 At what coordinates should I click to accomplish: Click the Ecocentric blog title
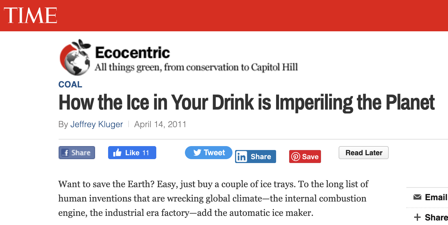pyautogui.click(x=133, y=52)
